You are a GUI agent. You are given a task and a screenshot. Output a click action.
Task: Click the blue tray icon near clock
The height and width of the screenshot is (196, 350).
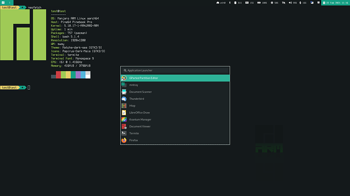tap(312, 3)
